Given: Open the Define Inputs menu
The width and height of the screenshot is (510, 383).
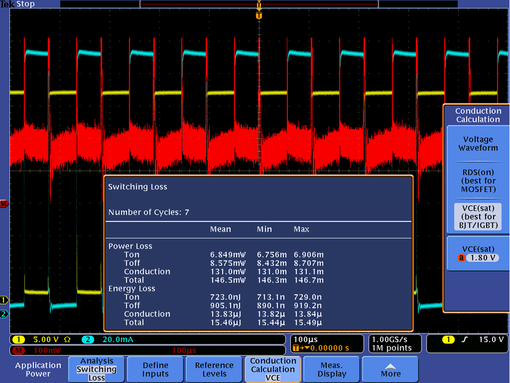Looking at the screenshot, I should [x=155, y=370].
